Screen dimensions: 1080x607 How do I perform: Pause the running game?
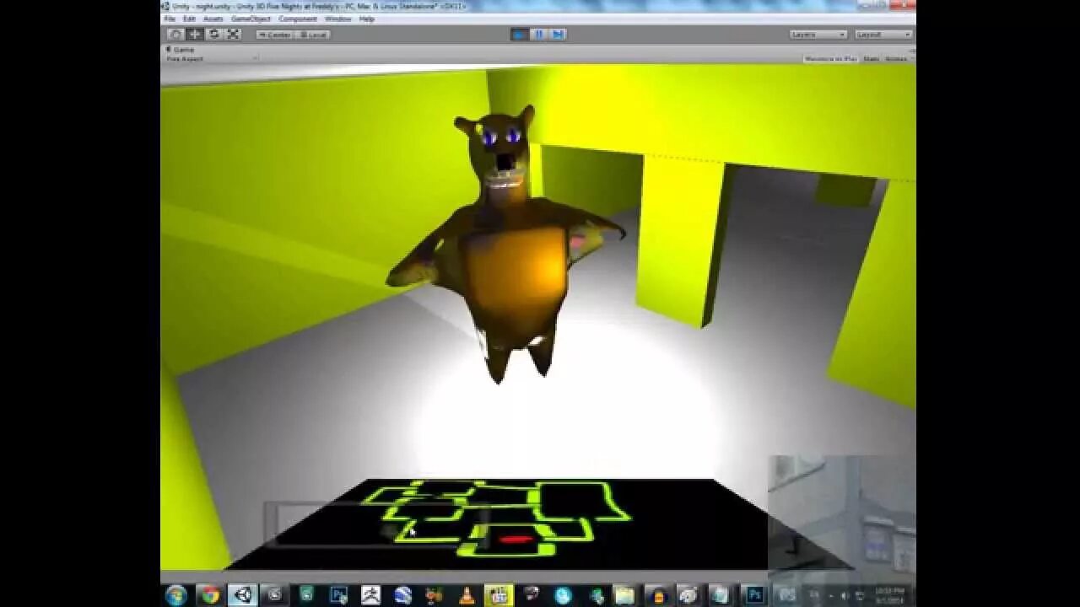click(x=538, y=35)
